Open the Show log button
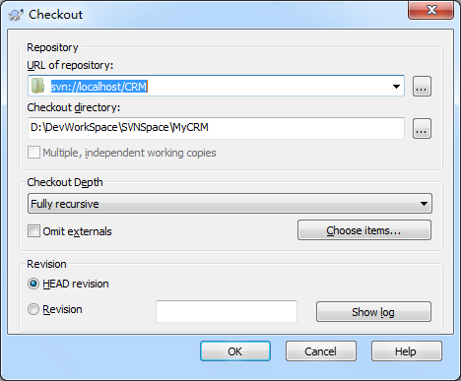 pyautogui.click(x=373, y=312)
